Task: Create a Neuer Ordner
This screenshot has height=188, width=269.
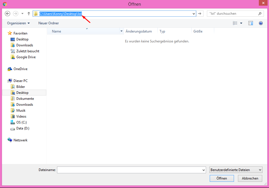Action: point(49,23)
